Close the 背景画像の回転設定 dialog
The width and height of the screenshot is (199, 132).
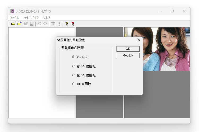click(139, 40)
